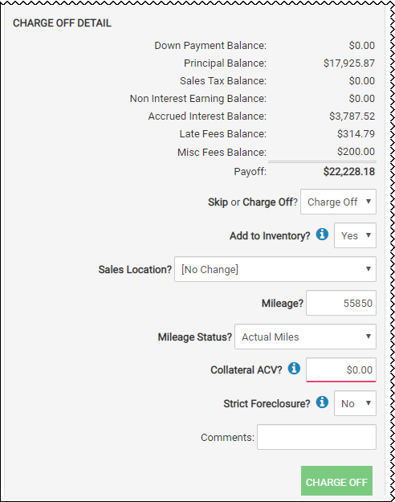Screen dimensions: 395x502
Task: Select the Principal Balance amount $17,925.87
Action: 349,63
